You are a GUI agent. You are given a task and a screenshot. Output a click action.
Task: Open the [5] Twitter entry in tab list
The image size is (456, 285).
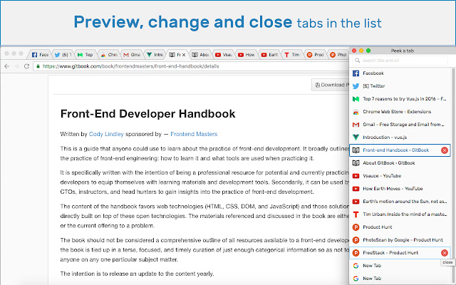400,86
